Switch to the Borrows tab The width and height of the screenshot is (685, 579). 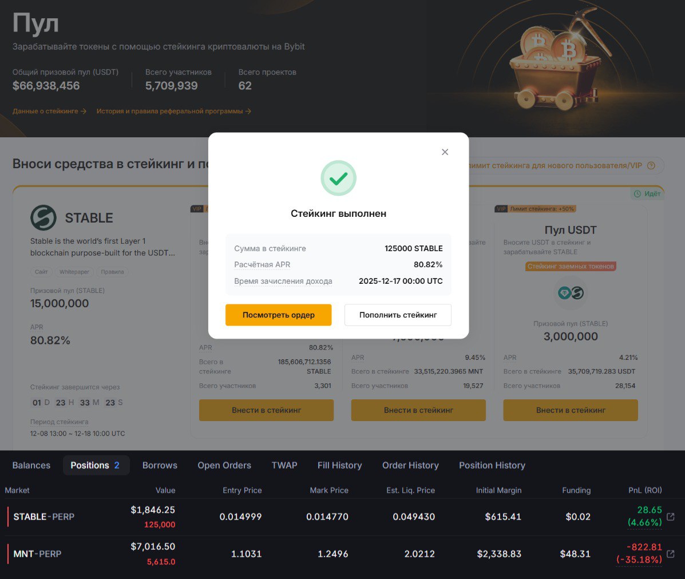click(x=160, y=465)
